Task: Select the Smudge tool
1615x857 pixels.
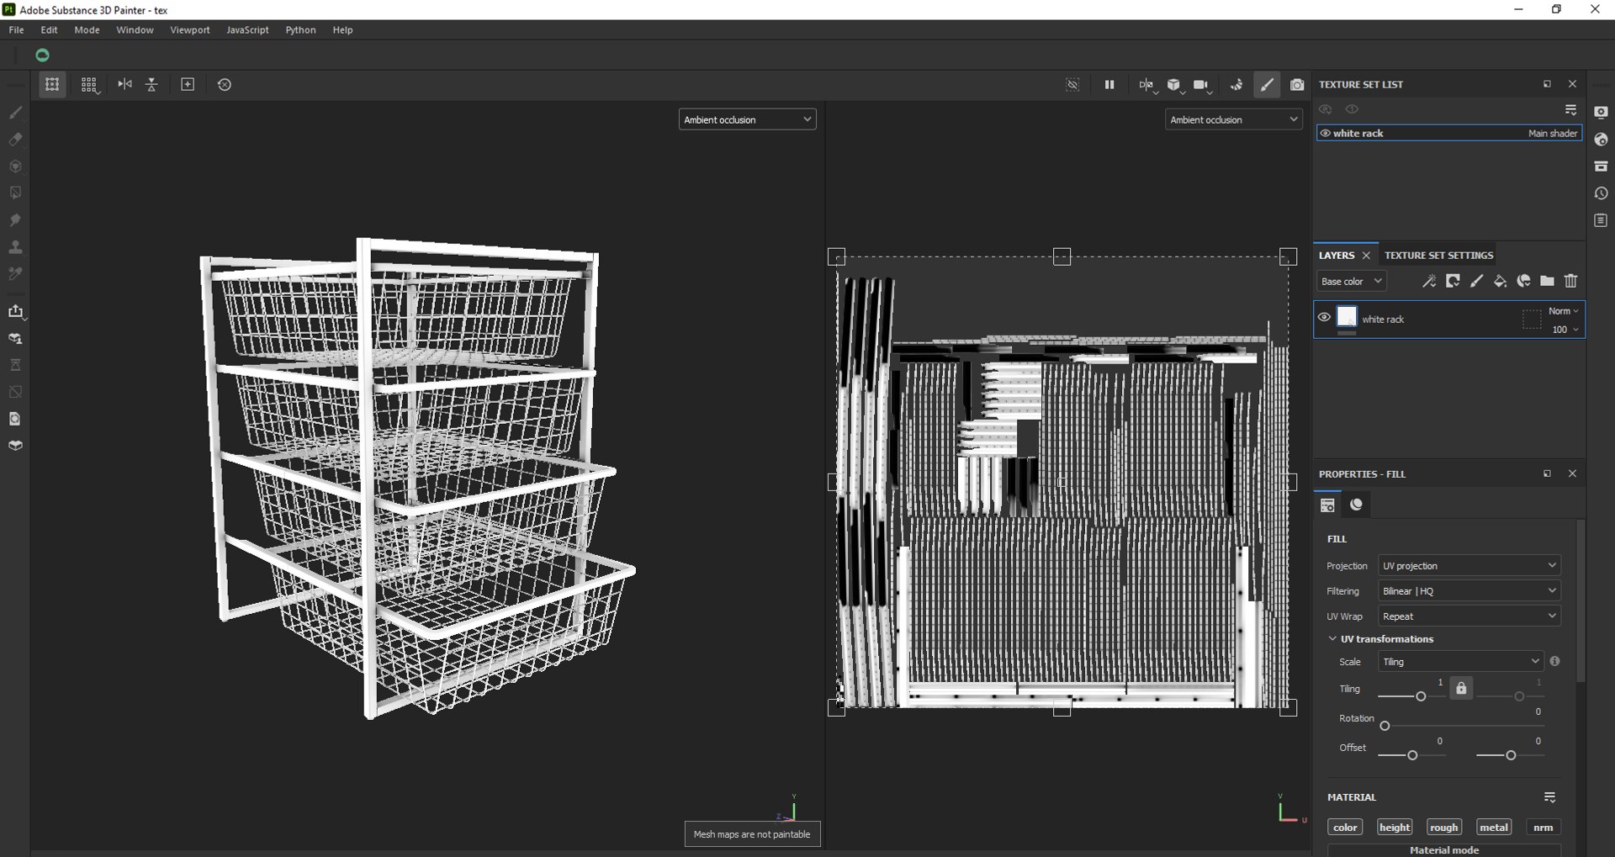Action: [x=15, y=220]
